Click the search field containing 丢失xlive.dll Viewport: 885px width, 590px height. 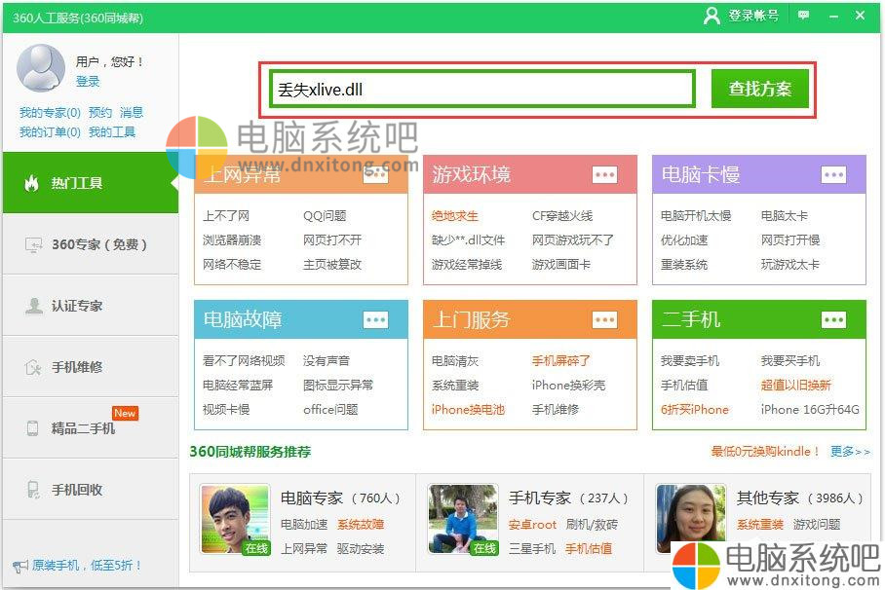[x=482, y=89]
